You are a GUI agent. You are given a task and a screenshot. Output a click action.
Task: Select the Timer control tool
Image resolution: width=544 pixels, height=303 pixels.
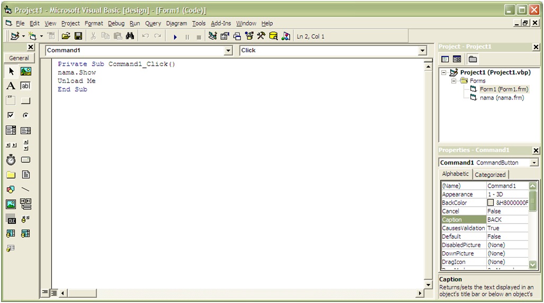coord(11,160)
